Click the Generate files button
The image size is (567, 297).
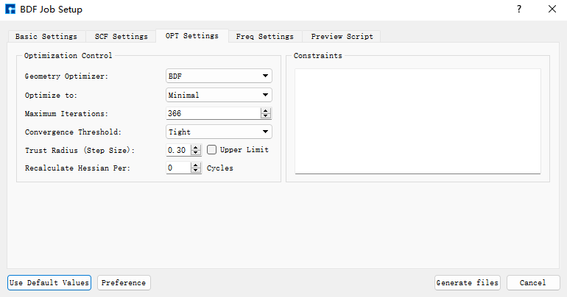click(467, 283)
